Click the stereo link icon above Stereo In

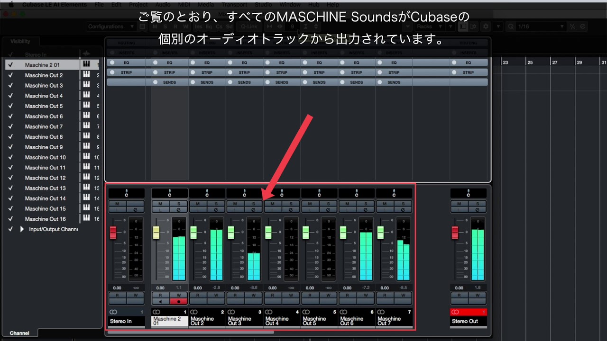[x=113, y=312]
